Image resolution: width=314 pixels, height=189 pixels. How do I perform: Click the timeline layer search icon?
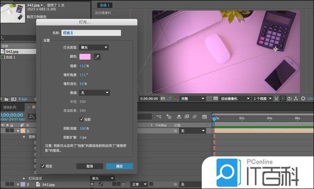click(x=31, y=117)
